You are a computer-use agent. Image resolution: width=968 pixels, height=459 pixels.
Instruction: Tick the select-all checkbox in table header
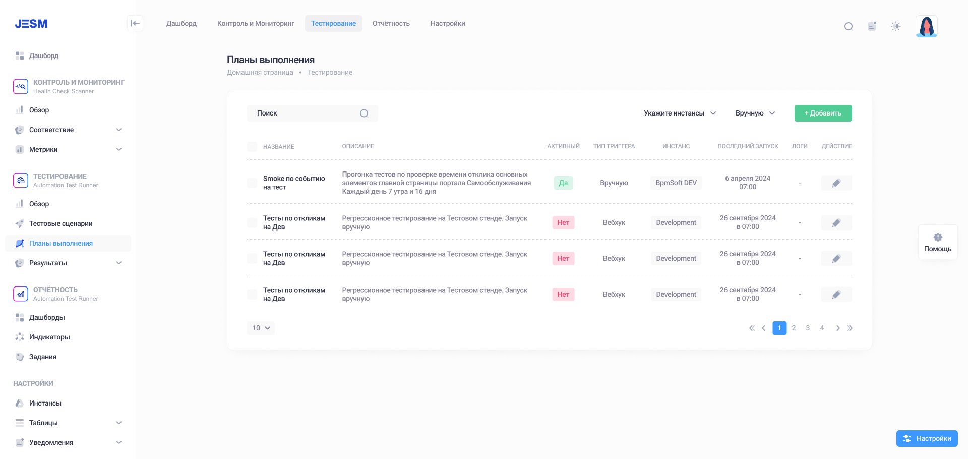252,146
